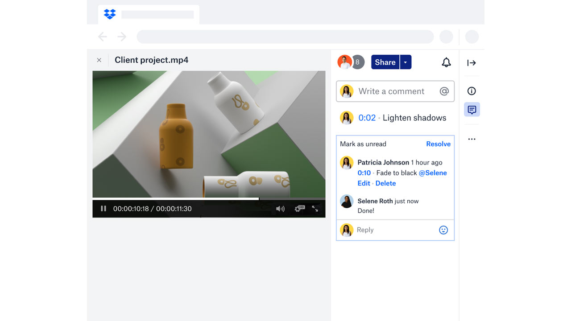Add emoji reaction in reply
This screenshot has width=571, height=321.
coord(443,230)
